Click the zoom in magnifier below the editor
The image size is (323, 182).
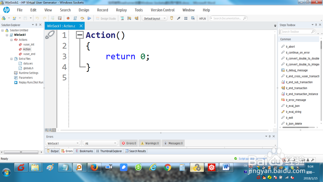click(46, 130)
